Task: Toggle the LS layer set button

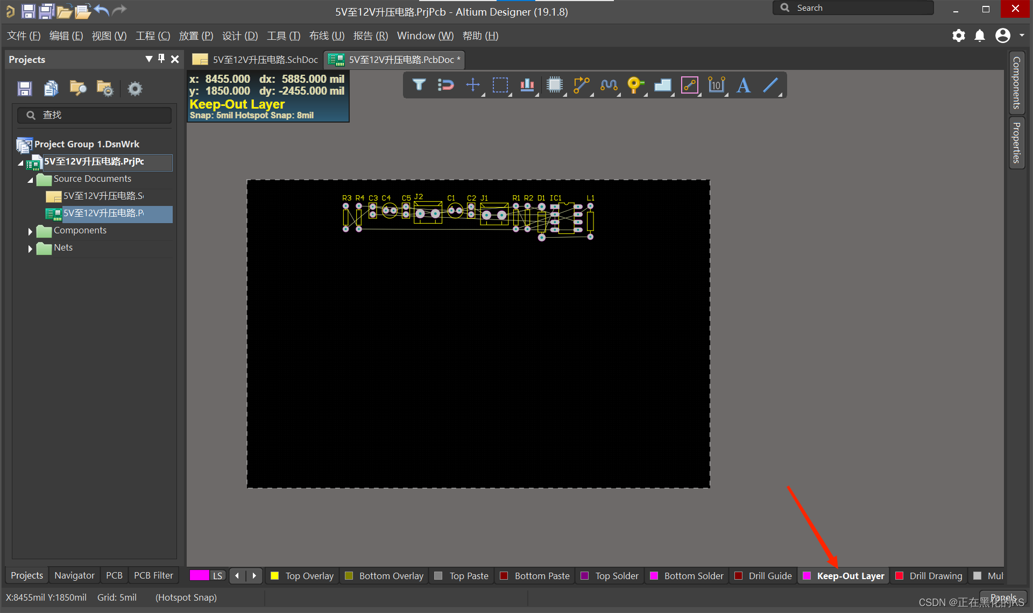Action: click(x=217, y=576)
